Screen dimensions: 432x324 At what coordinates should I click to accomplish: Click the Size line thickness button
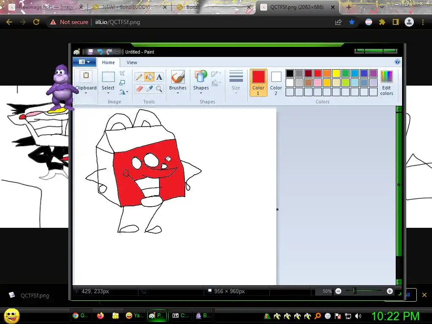tap(236, 82)
